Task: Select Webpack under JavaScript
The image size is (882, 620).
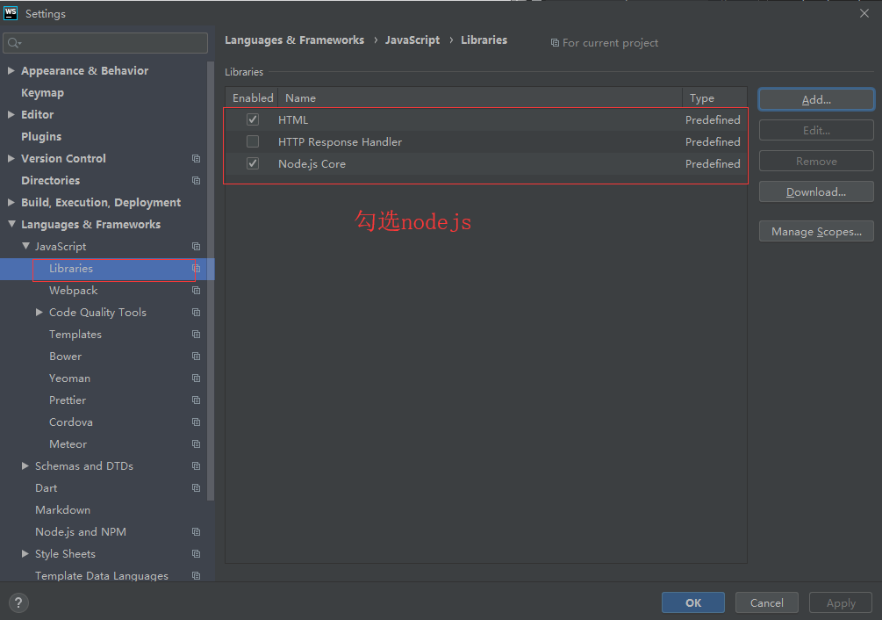Action: click(73, 291)
